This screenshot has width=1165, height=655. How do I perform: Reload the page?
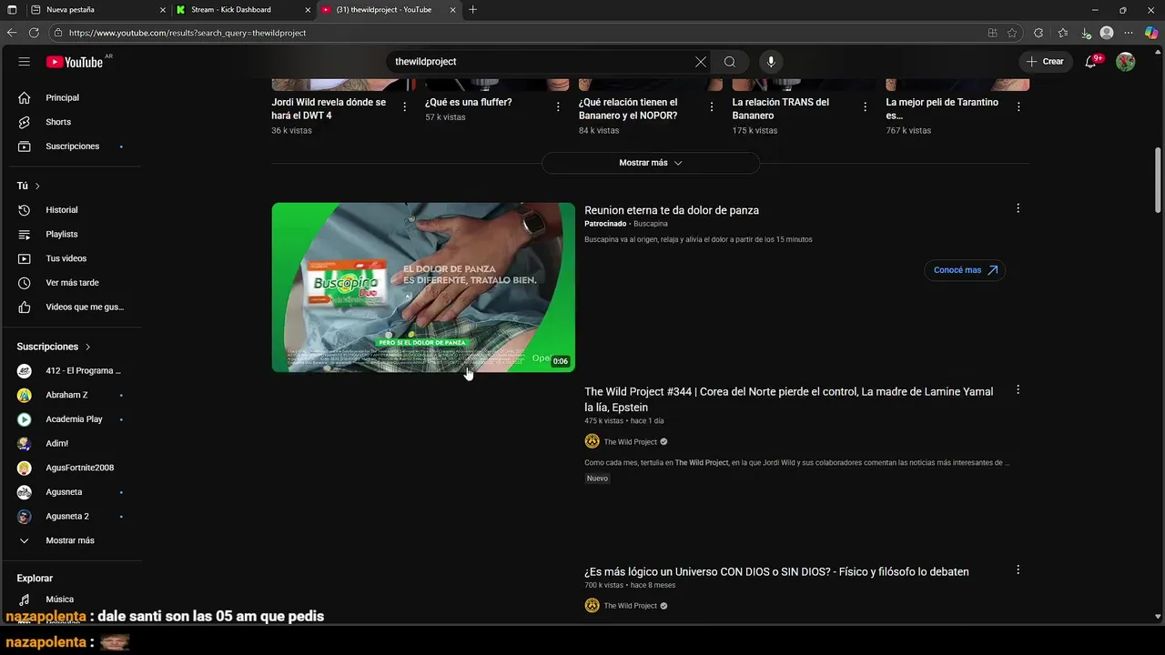tap(34, 33)
